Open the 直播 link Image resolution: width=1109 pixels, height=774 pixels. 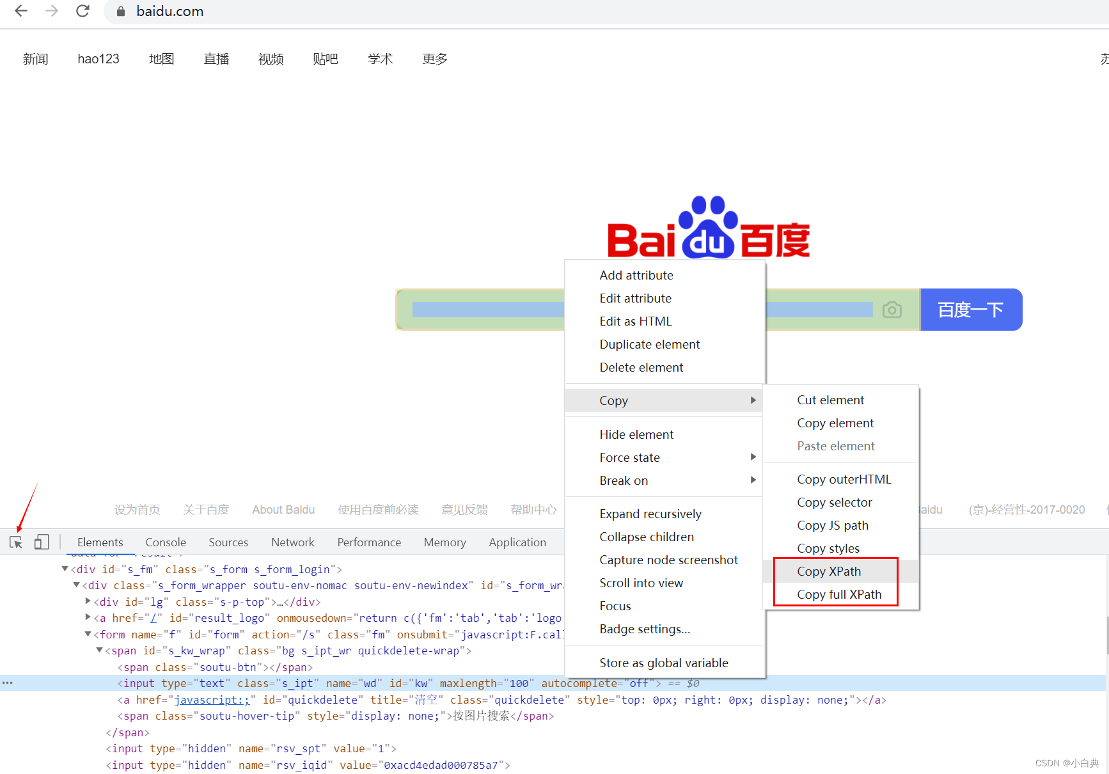(216, 59)
